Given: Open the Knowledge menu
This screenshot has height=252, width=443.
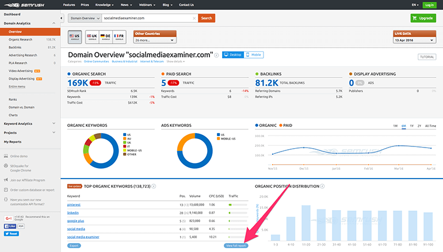Looking at the screenshot, I should 104,5.
